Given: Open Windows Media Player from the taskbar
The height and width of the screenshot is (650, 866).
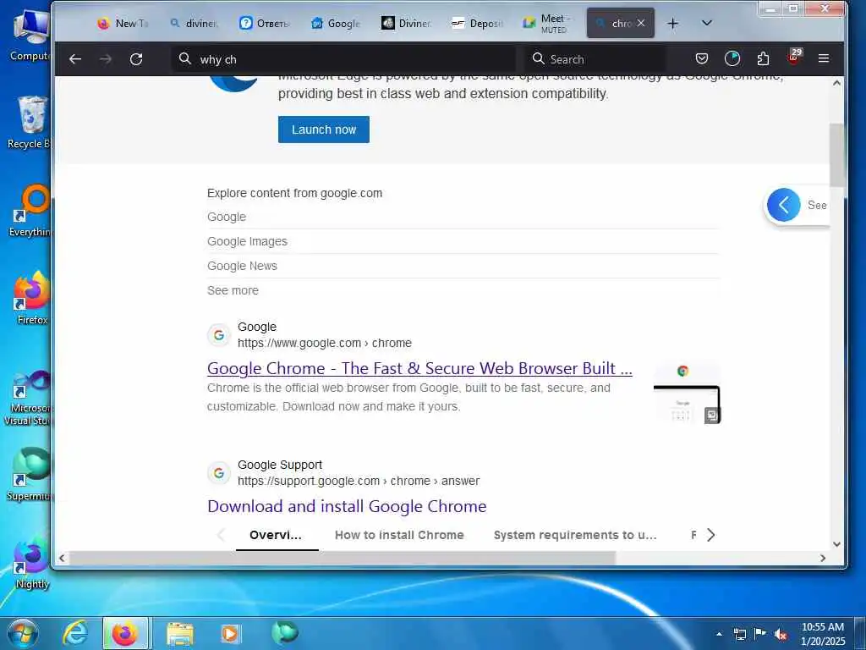Looking at the screenshot, I should point(231,633).
